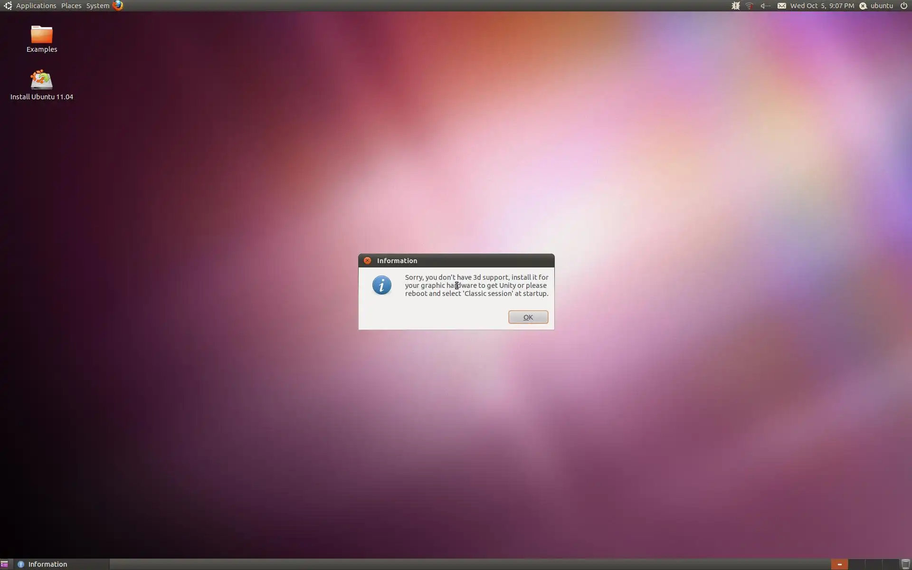Open the date and time calendar dropdown
This screenshot has height=570, width=912.
[822, 6]
